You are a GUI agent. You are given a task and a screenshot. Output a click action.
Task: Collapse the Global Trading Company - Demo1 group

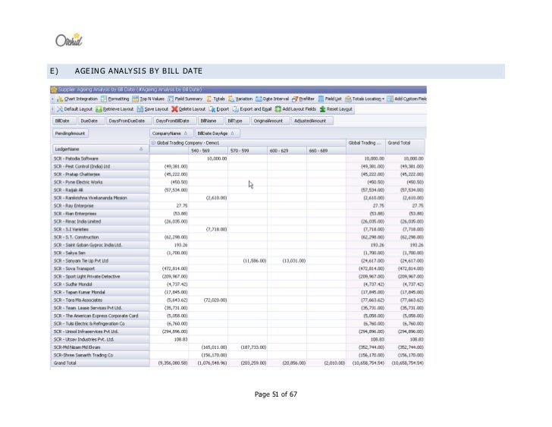point(153,143)
